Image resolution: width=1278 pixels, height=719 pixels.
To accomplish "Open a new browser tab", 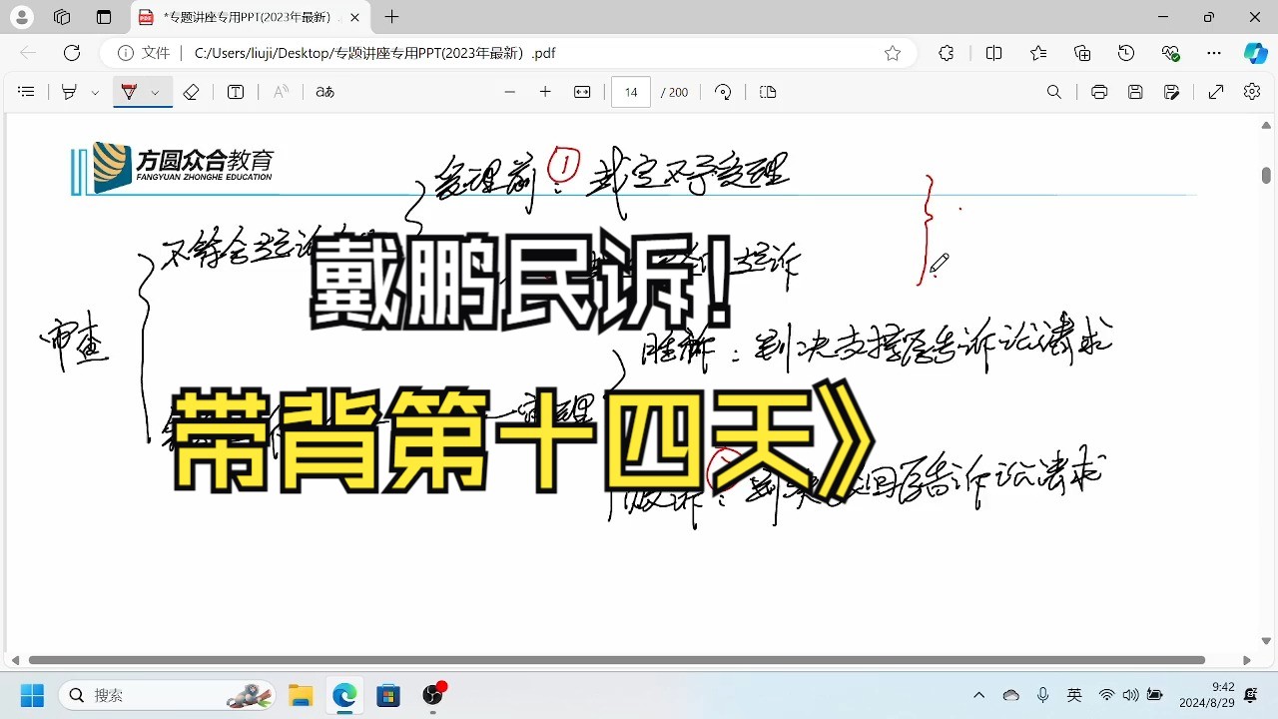I will point(391,17).
